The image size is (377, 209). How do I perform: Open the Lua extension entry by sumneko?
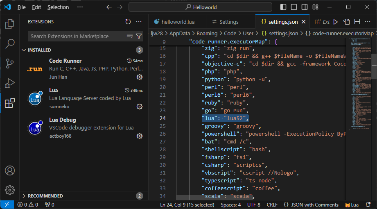point(84,98)
